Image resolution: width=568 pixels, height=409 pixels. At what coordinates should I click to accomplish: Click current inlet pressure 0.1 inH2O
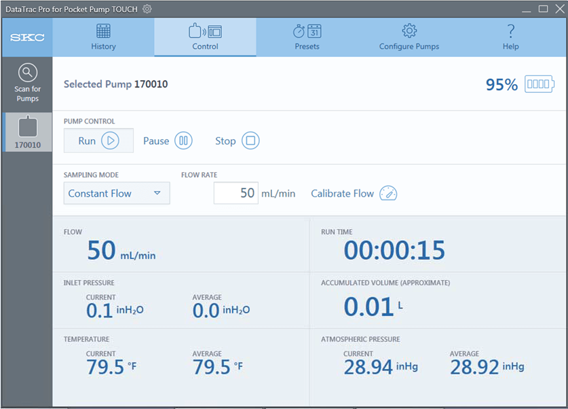tap(115, 311)
